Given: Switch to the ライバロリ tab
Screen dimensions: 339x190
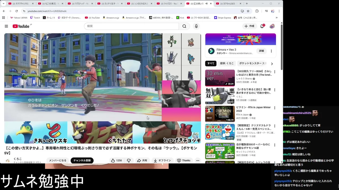Looking at the screenshot, I should point(169,4).
